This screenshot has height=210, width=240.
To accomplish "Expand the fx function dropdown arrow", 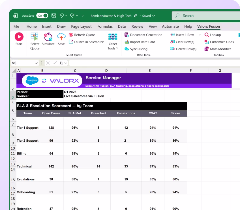I will click(66, 63).
